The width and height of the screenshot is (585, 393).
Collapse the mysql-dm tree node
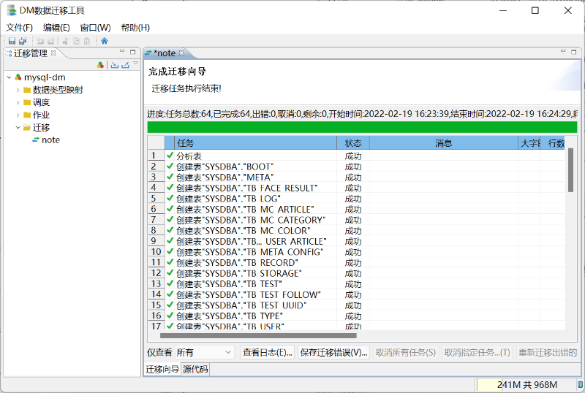point(9,77)
